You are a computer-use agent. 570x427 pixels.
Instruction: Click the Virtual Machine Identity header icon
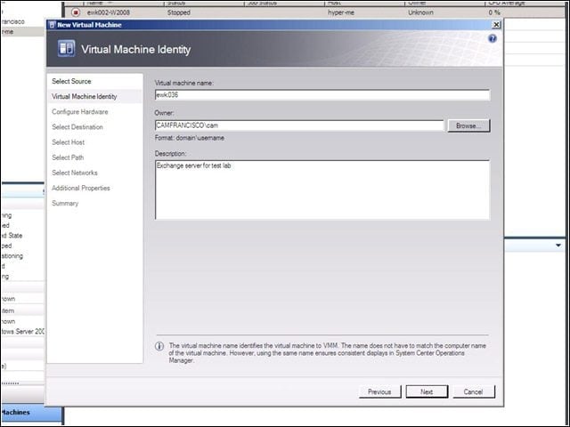tap(67, 49)
